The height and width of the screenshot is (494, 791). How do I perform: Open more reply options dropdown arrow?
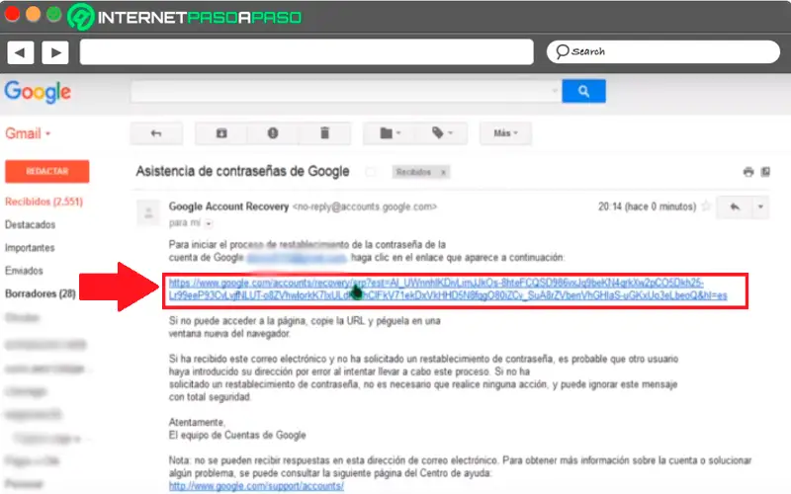(x=760, y=206)
